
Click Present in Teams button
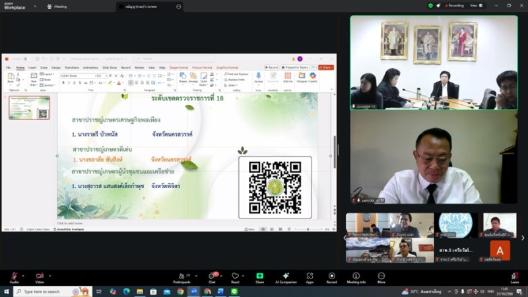coord(296,67)
